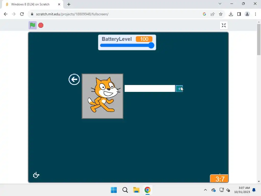Launch File Explorer from the taskbar
261x196 pixels.
tap(136, 190)
